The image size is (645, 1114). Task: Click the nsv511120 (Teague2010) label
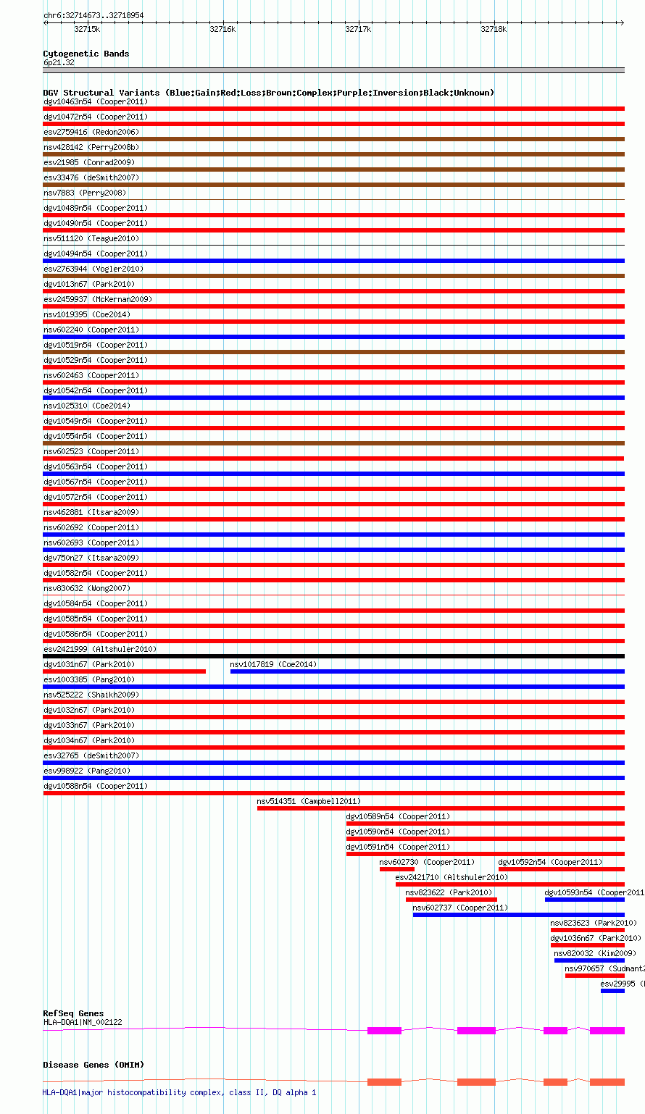91,238
